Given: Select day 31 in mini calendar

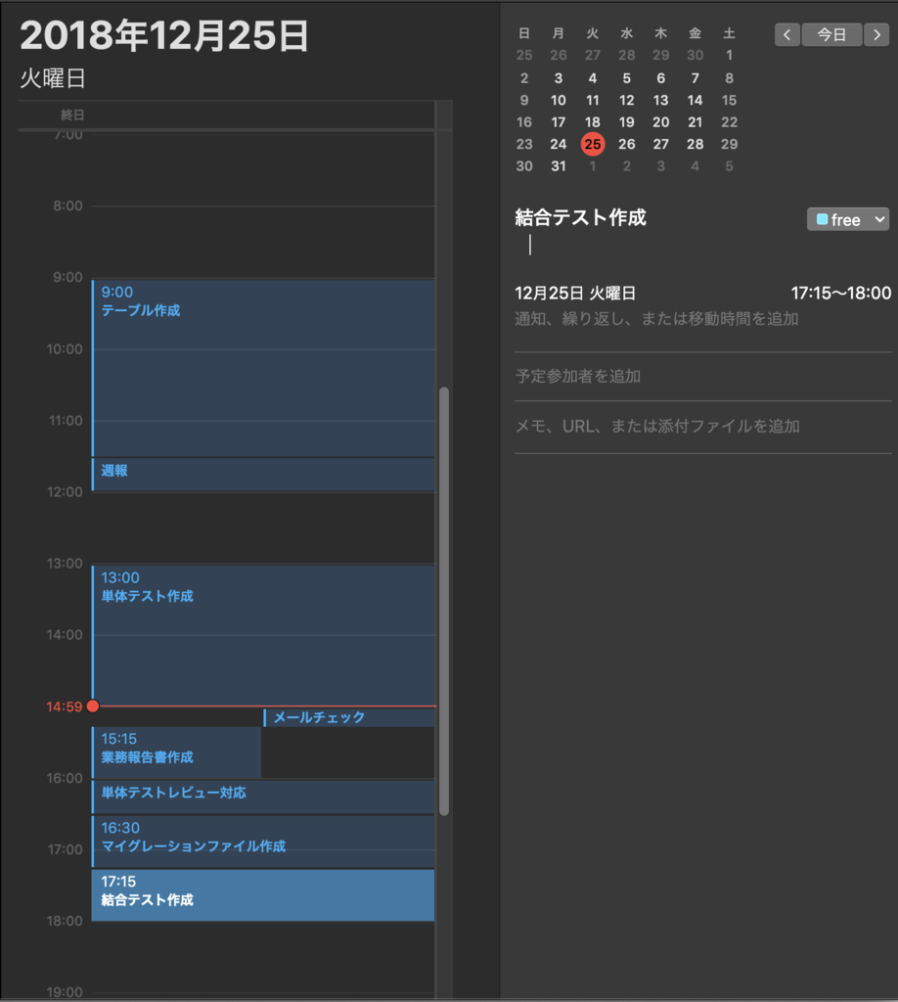Looking at the screenshot, I should point(559,166).
